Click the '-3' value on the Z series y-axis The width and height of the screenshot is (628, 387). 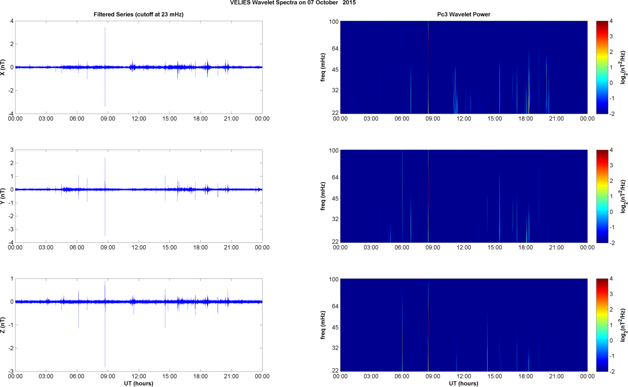tap(11, 371)
